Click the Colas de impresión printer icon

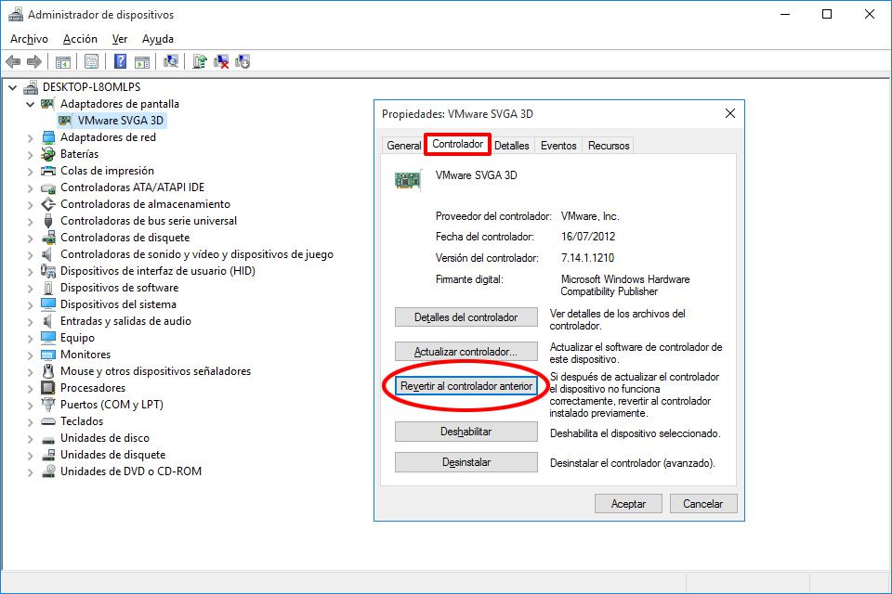[x=47, y=171]
